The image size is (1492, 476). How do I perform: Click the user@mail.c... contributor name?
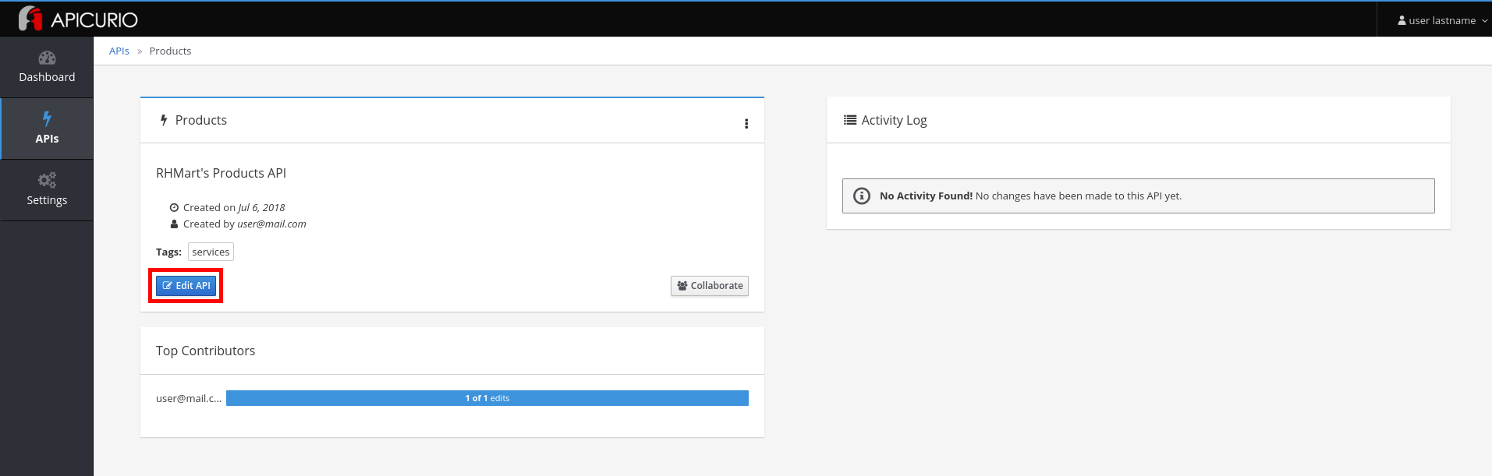pos(189,399)
